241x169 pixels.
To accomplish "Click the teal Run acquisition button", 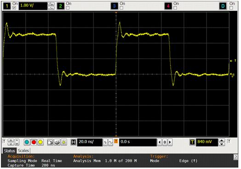I will (27, 142).
